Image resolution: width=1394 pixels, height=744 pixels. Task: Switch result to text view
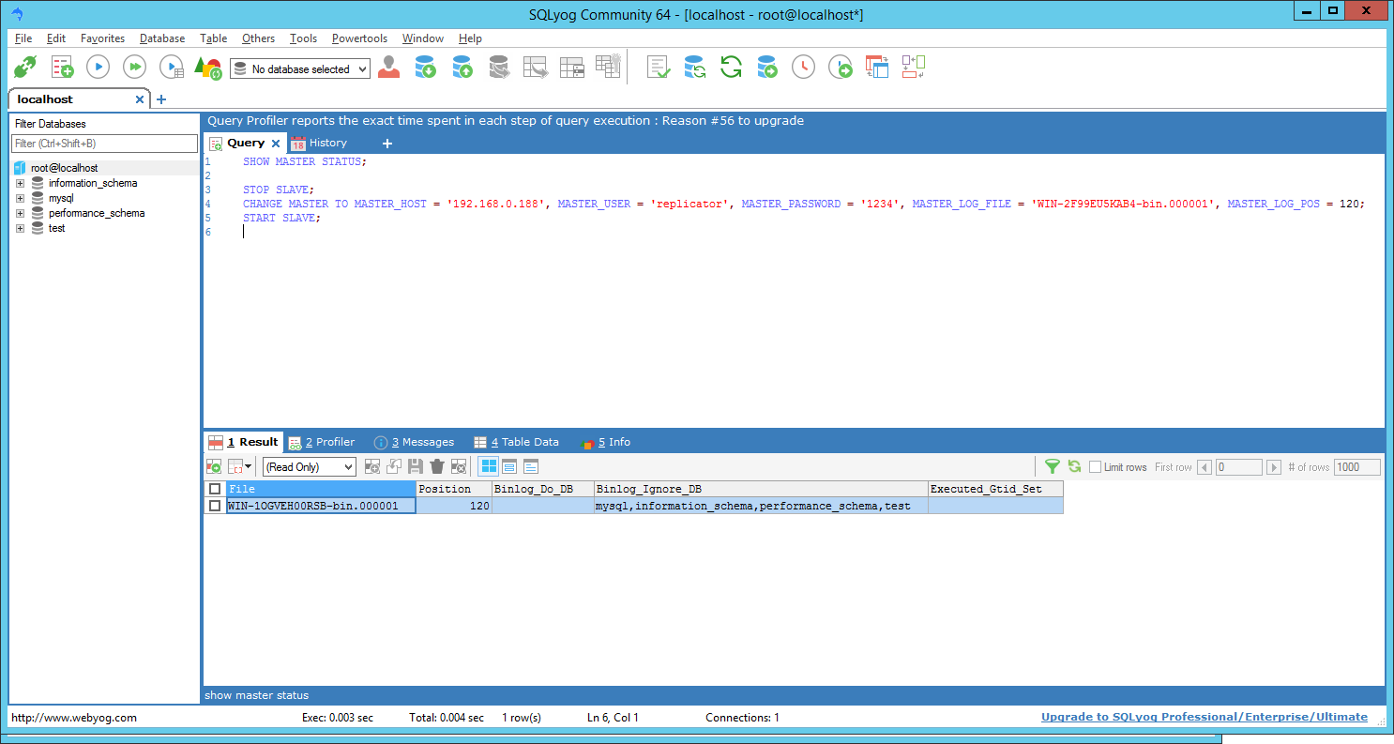point(531,466)
